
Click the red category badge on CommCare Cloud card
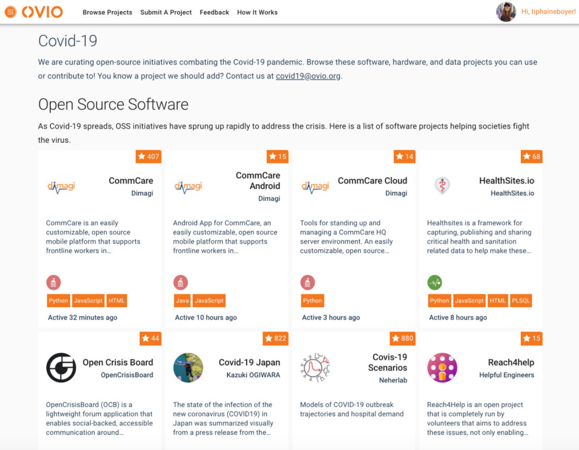point(308,282)
